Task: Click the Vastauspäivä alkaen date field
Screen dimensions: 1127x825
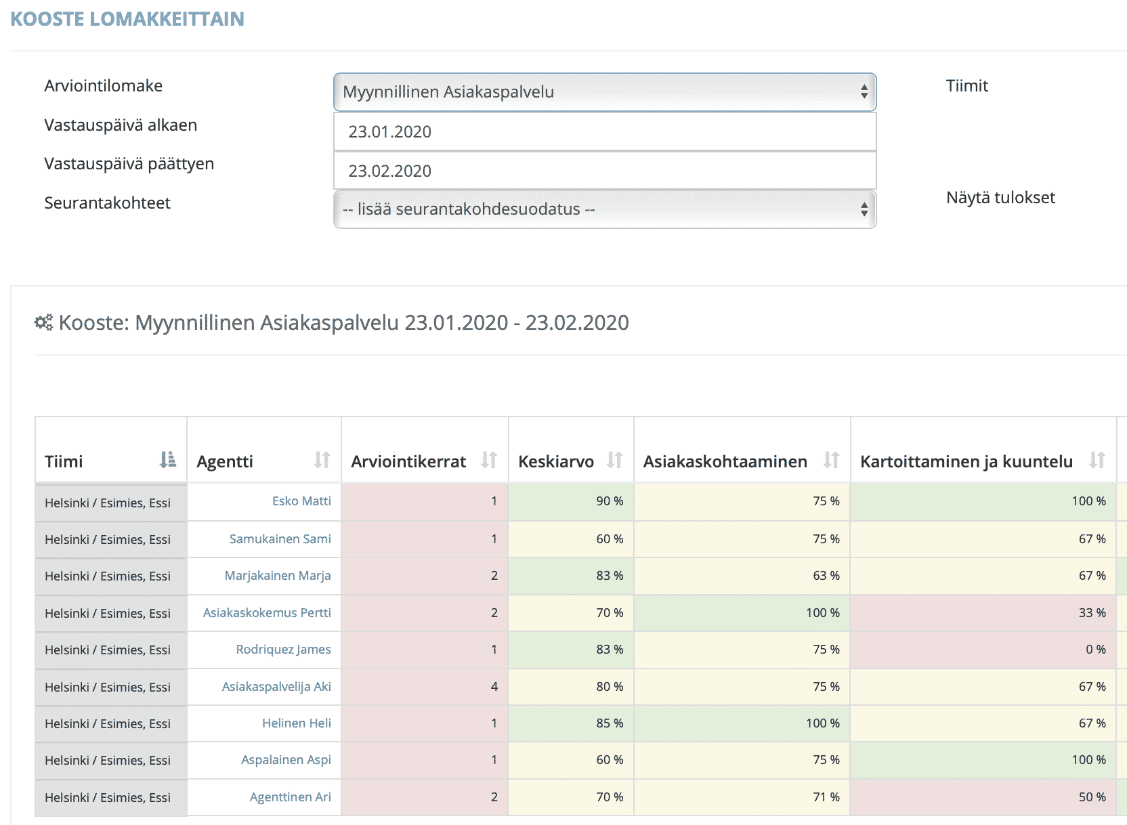Action: [605, 131]
